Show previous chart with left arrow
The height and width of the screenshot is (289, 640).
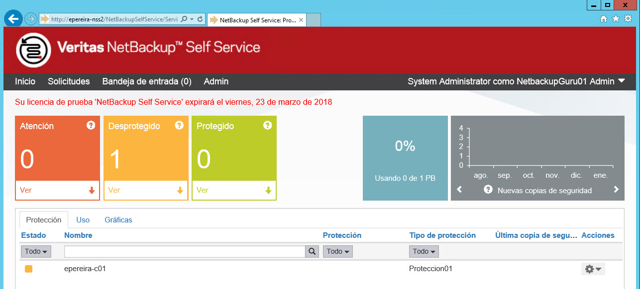tap(459, 189)
